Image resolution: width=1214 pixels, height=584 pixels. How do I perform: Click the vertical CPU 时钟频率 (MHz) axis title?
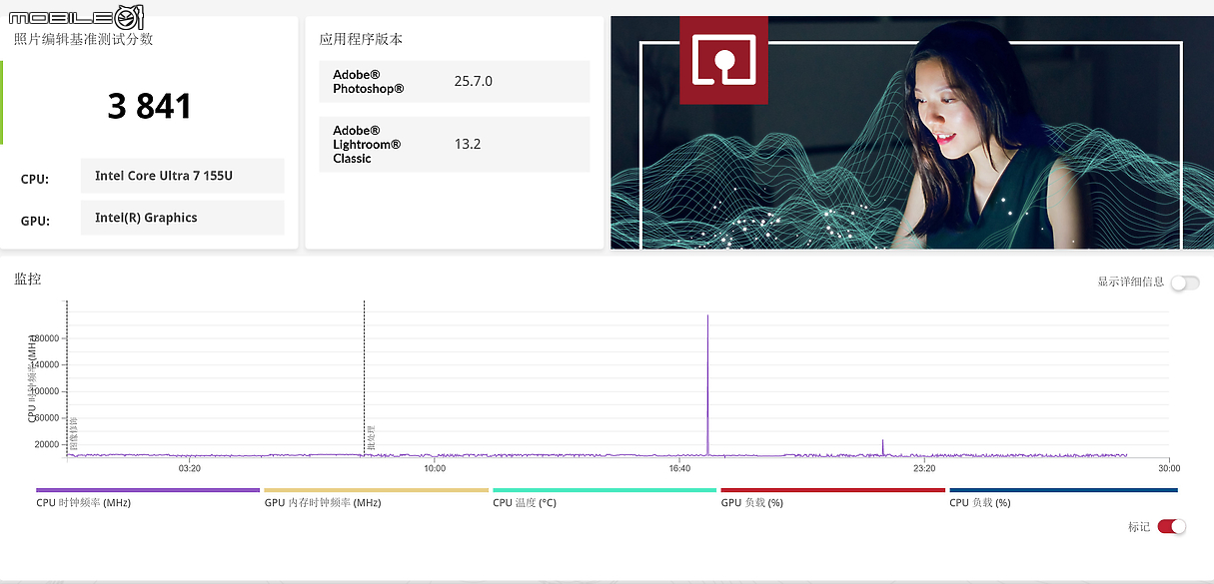32,379
